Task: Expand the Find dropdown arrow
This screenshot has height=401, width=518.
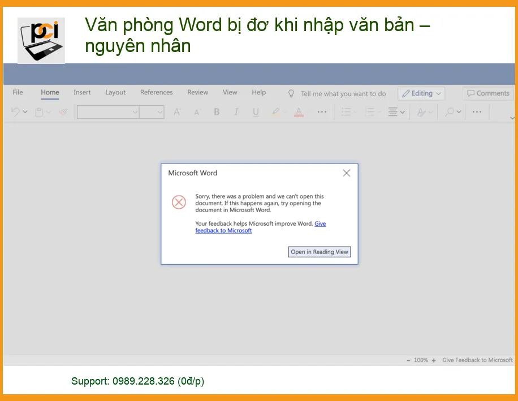Action: click(459, 112)
